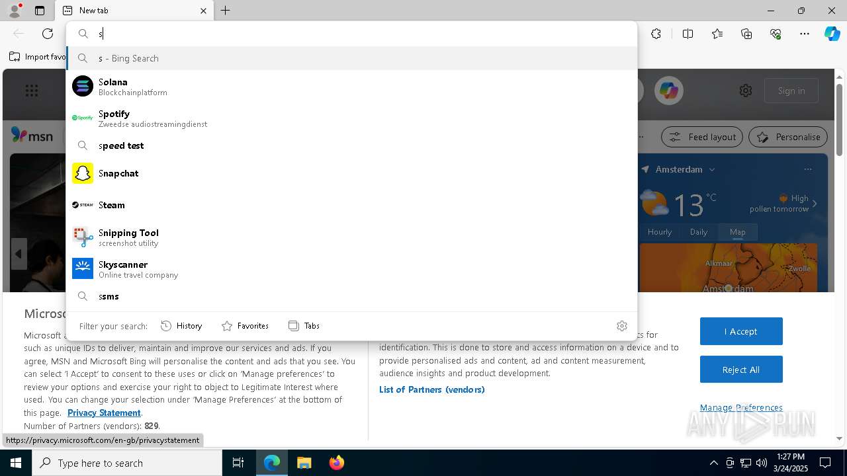Choose the Steam suggestion
The image size is (847, 476).
pyautogui.click(x=351, y=205)
